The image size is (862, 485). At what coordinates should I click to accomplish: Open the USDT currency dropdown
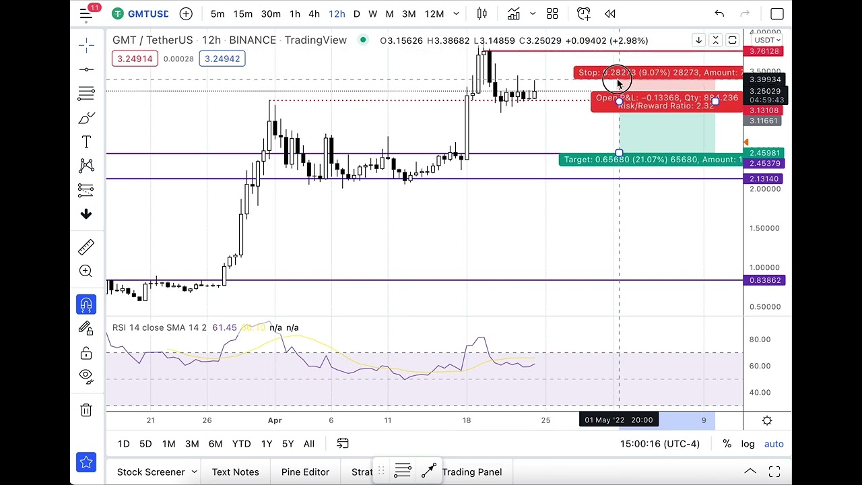[767, 40]
